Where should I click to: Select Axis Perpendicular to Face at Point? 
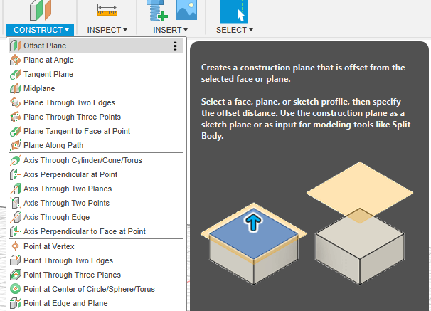[96, 231]
